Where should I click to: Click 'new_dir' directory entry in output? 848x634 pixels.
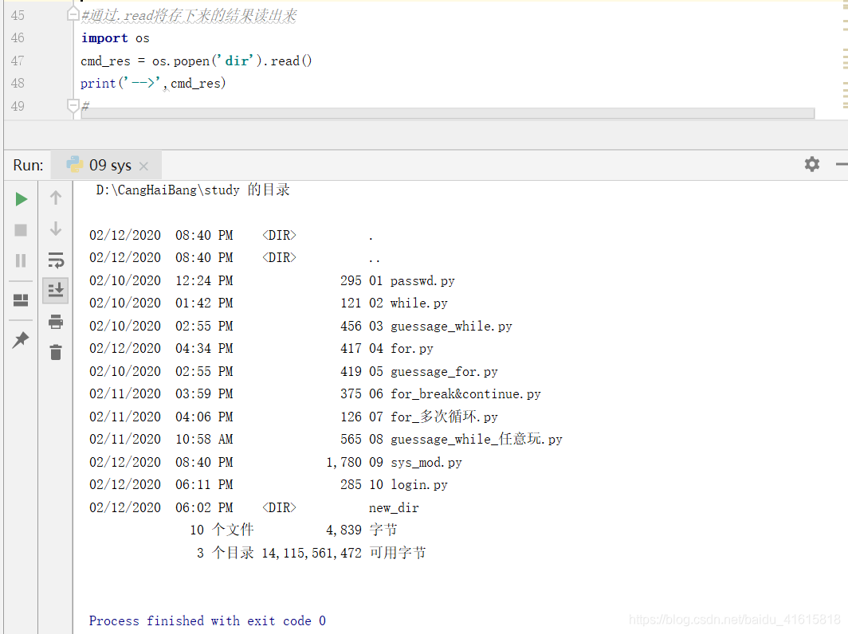pyautogui.click(x=394, y=508)
